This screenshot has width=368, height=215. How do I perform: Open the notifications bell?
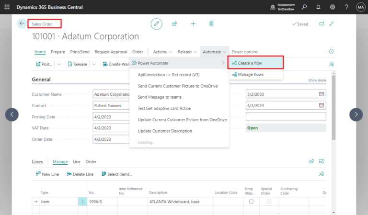319,7
